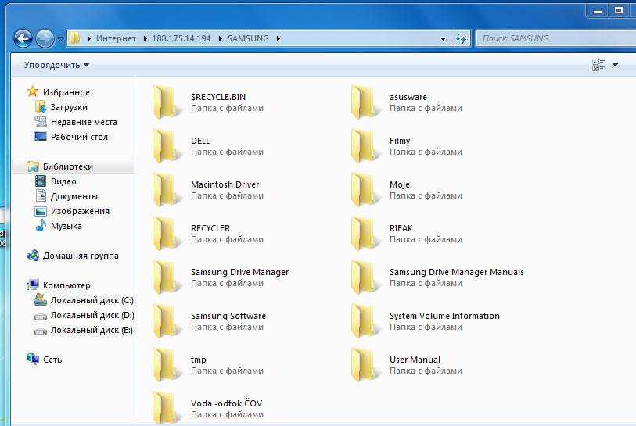Click the Видео library icon

41,181
